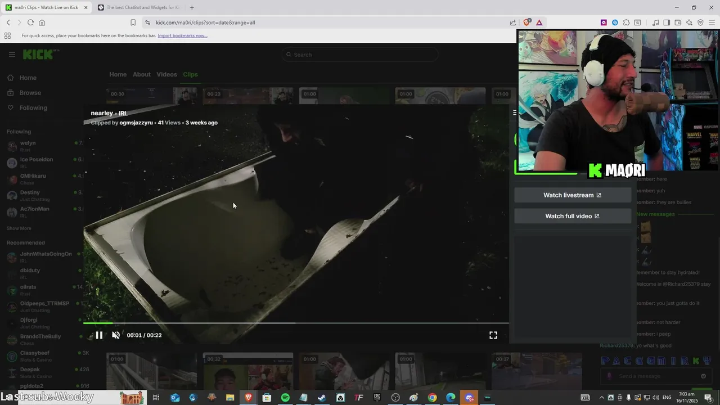Open GMHikaru's channel in the sidebar
The height and width of the screenshot is (405, 720).
tap(45, 179)
